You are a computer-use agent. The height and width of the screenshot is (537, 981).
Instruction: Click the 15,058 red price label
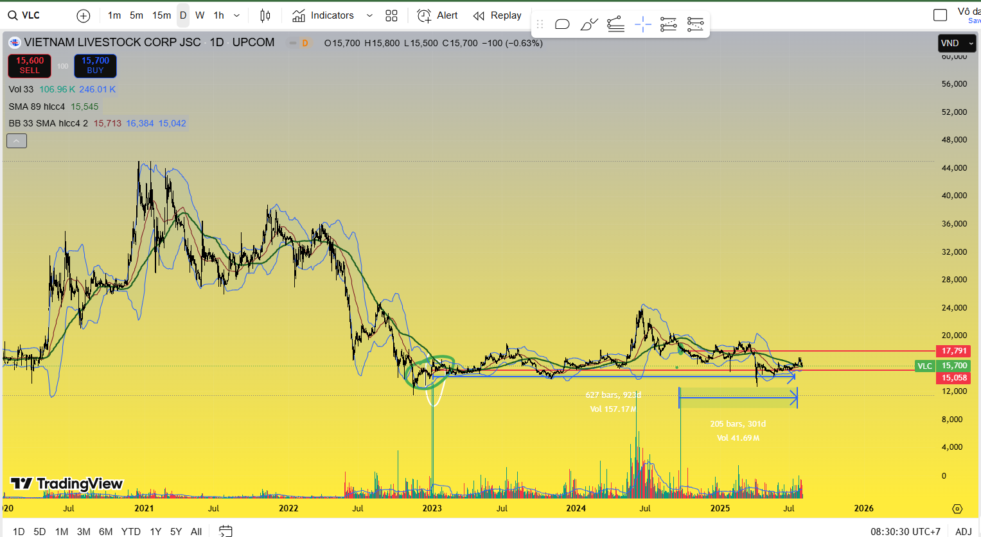coord(954,378)
